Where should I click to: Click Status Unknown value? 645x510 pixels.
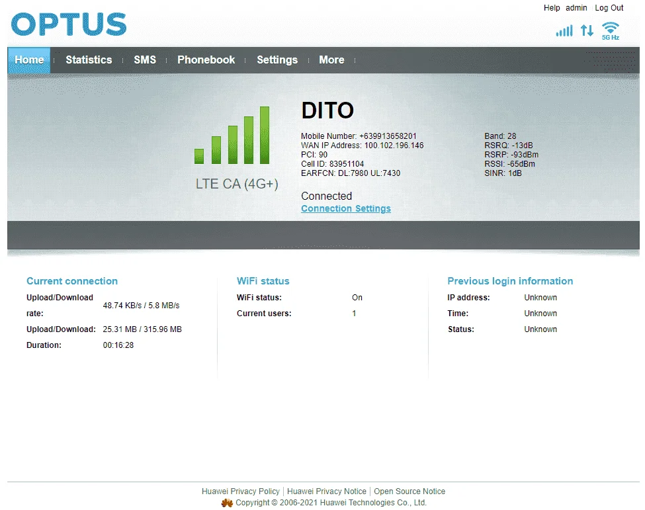point(540,329)
